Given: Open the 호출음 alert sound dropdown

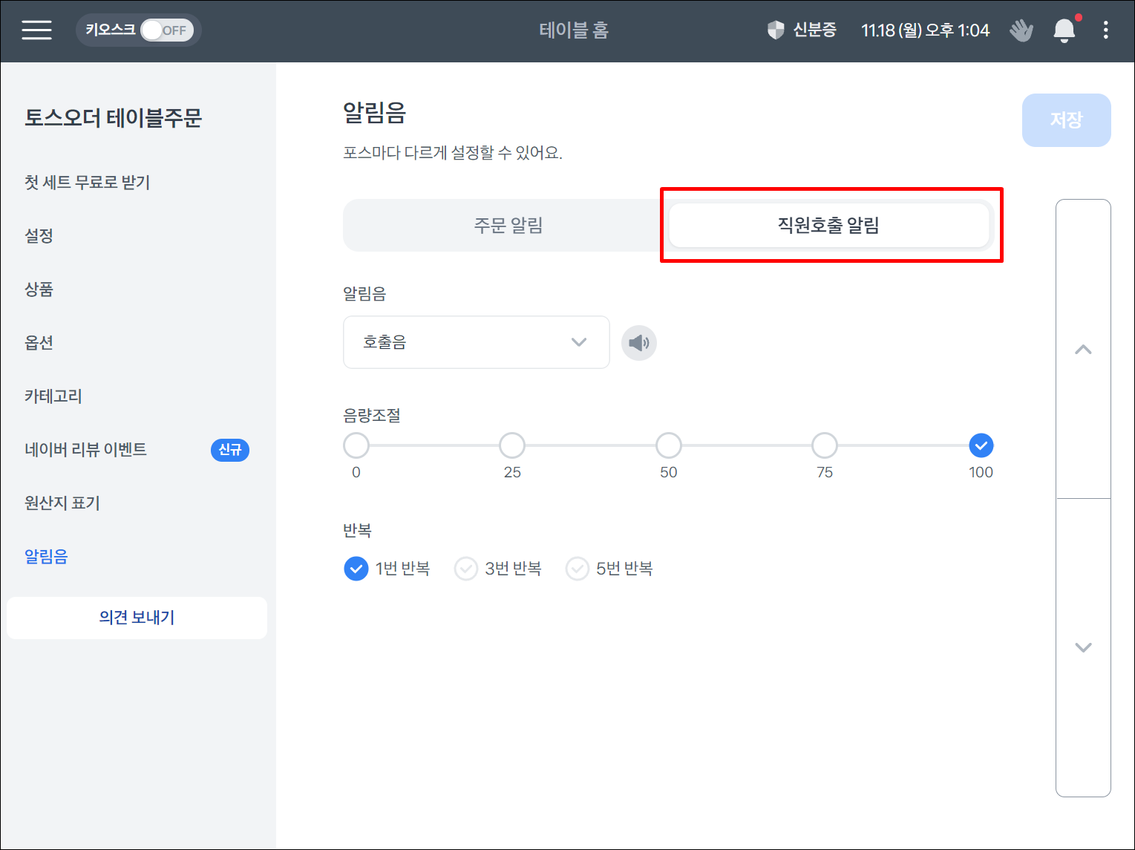Looking at the screenshot, I should pos(476,342).
